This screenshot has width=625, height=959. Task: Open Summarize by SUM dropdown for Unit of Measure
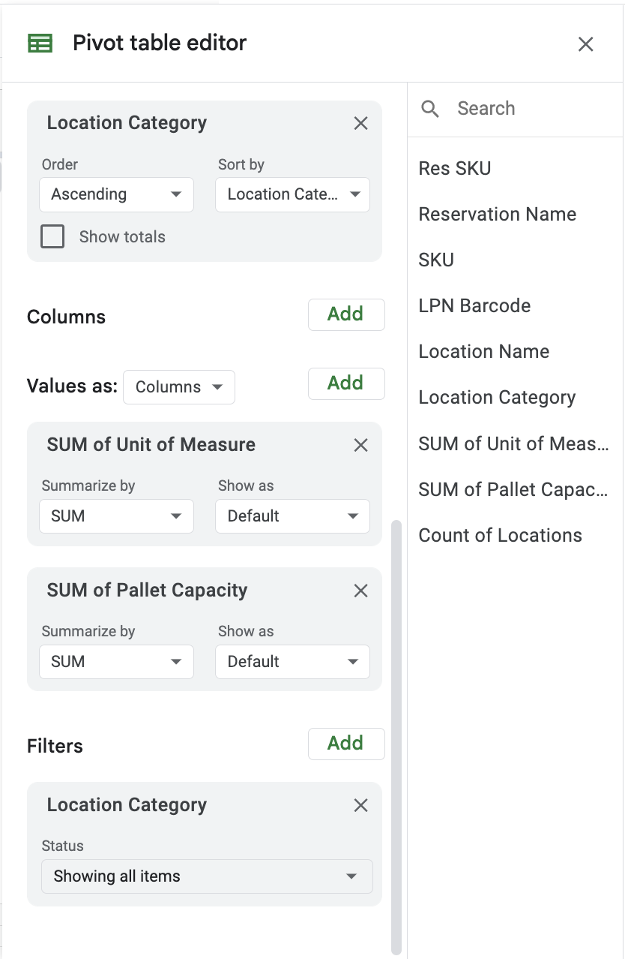point(116,516)
